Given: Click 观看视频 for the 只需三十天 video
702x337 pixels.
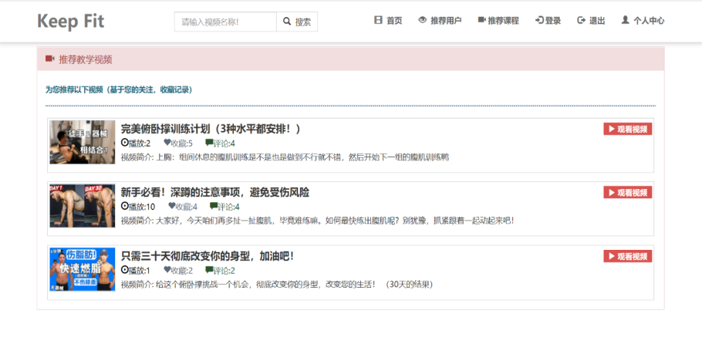Looking at the screenshot, I should [628, 257].
